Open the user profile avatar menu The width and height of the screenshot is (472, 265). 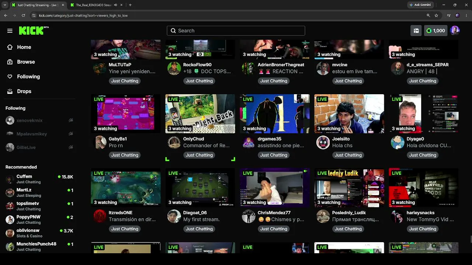pyautogui.click(x=455, y=31)
